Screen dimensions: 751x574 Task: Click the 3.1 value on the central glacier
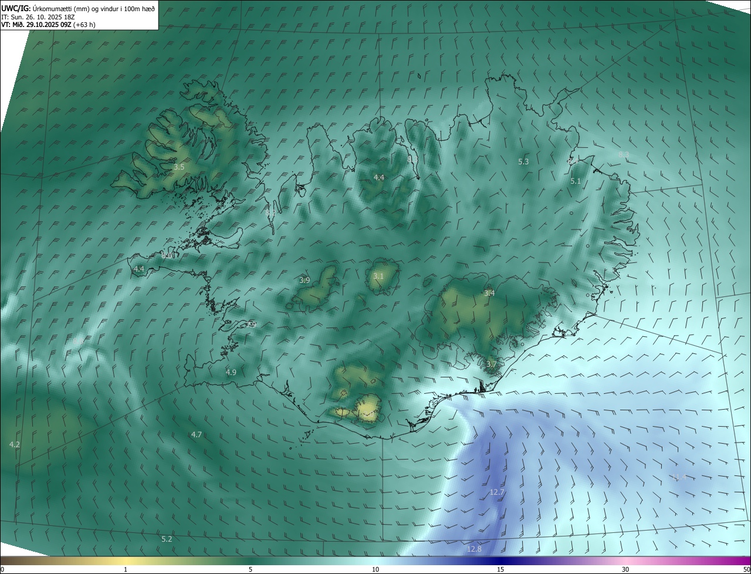378,276
